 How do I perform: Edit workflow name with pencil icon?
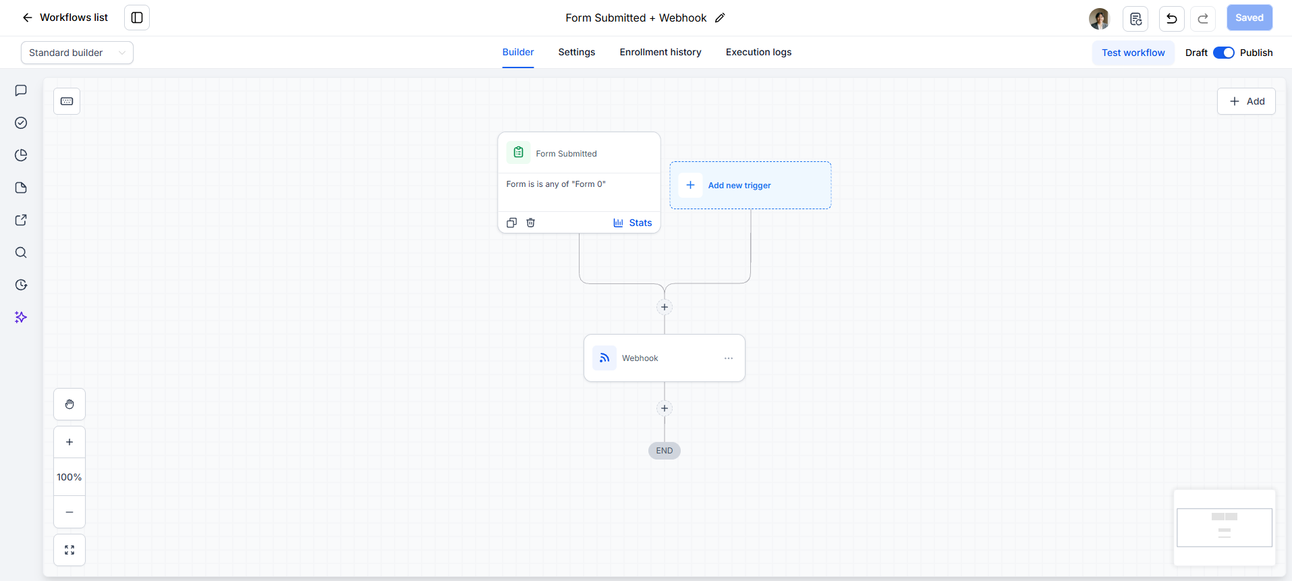point(720,18)
